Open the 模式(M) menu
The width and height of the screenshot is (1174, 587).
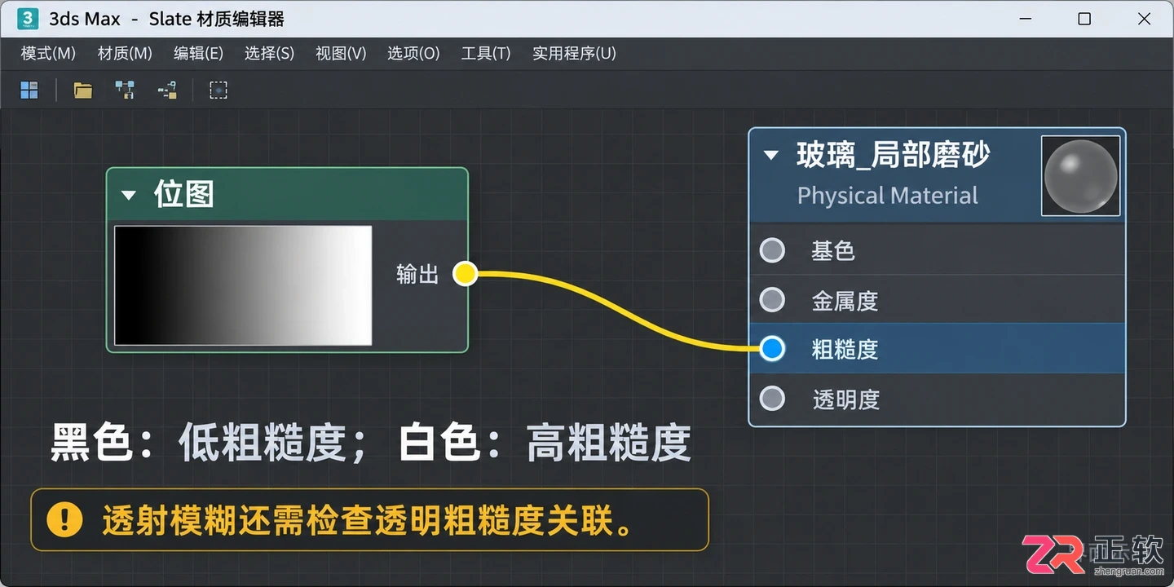(48, 54)
